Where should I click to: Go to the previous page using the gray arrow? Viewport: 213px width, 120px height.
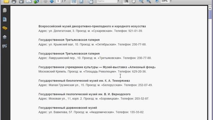click(45, 1)
